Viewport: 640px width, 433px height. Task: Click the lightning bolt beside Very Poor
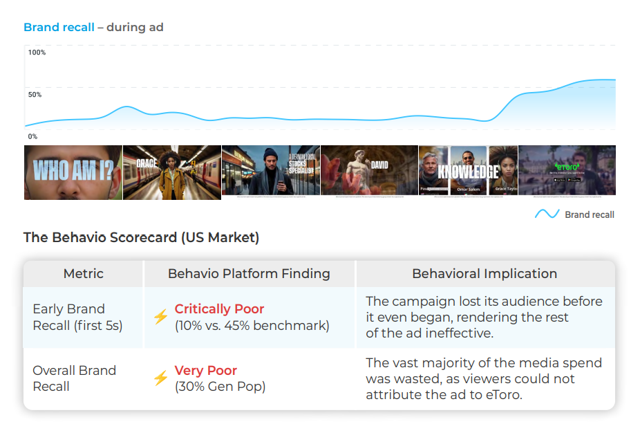click(x=160, y=378)
